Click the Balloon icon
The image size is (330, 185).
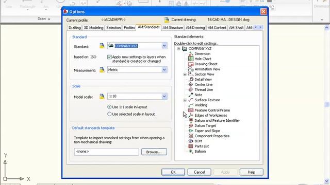pos(191,151)
